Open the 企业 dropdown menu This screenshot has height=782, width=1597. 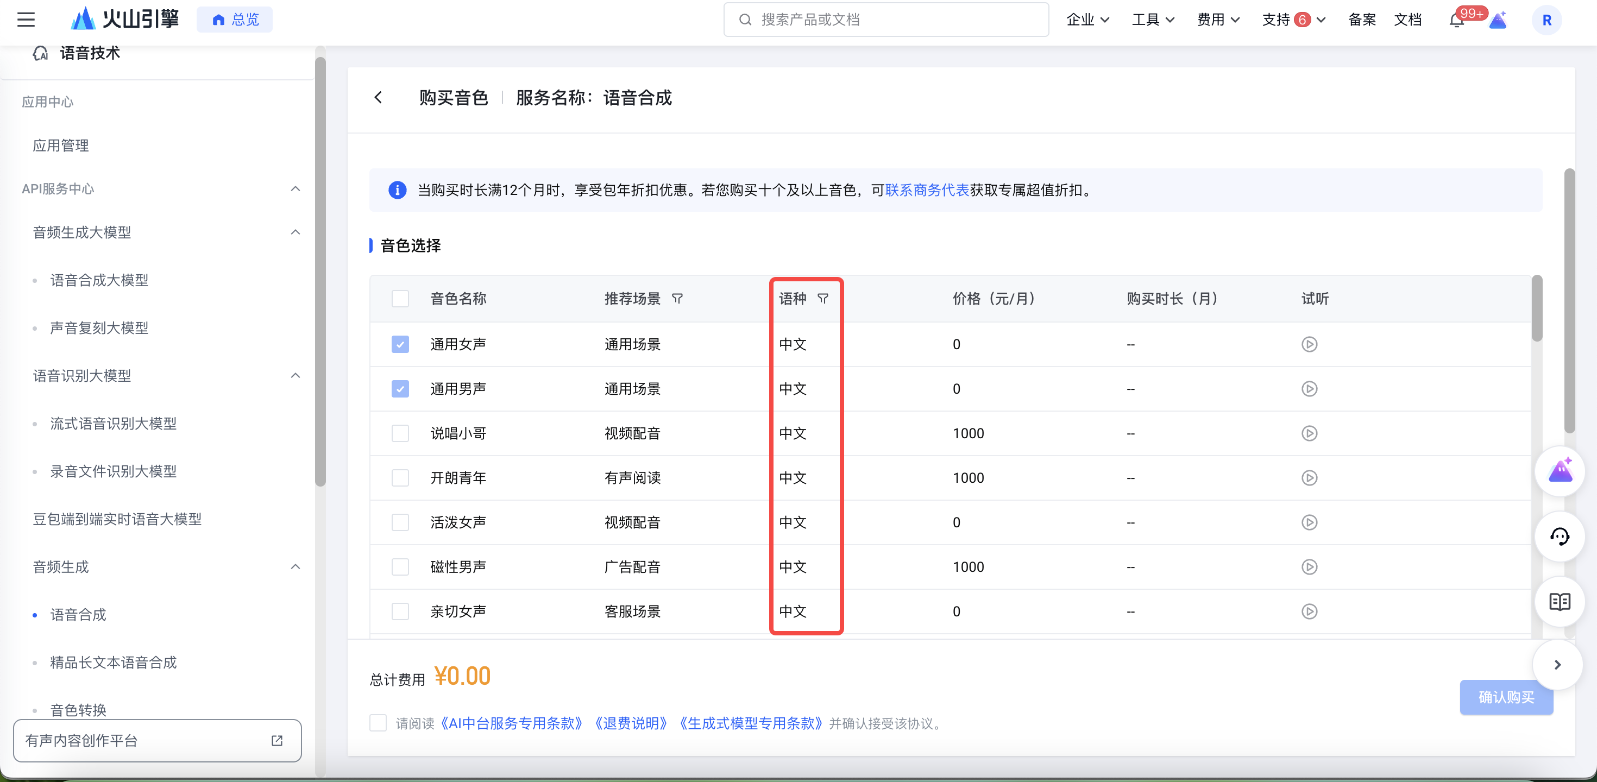pyautogui.click(x=1087, y=20)
